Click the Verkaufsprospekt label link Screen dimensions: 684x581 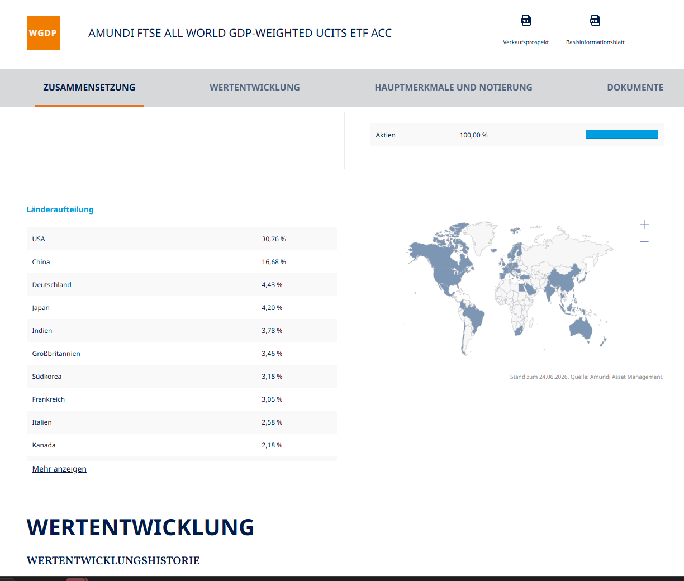tap(526, 42)
